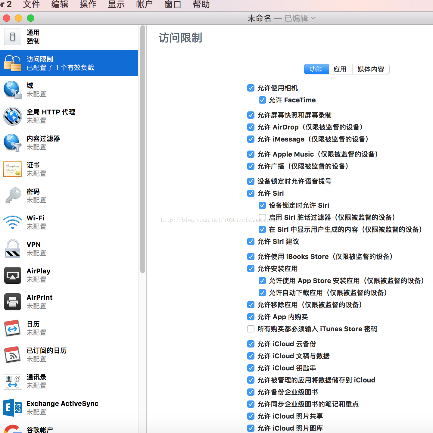This screenshot has width=433, height=433.
Task: Select the 已配置了 1 个有效负载 text
Action: pyautogui.click(x=61, y=67)
